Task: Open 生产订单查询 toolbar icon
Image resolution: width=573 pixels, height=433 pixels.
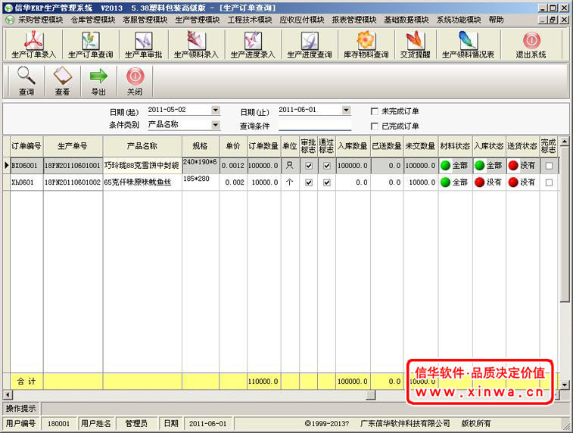Action: coord(90,45)
